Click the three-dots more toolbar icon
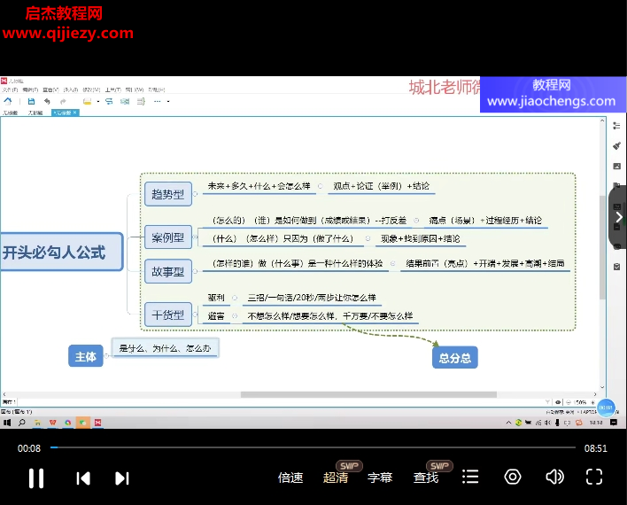 tap(157, 101)
